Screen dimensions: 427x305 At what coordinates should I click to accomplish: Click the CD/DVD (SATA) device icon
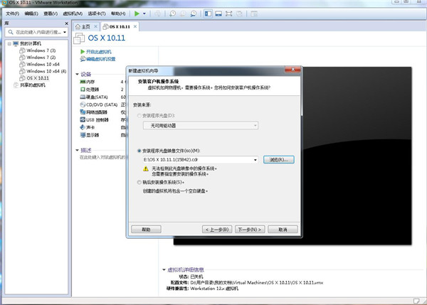(82, 104)
